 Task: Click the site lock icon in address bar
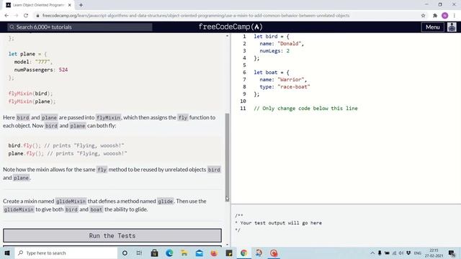[37, 16]
